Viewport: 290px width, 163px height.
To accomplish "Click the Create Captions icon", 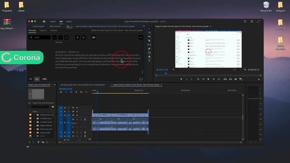I will click(94, 38).
